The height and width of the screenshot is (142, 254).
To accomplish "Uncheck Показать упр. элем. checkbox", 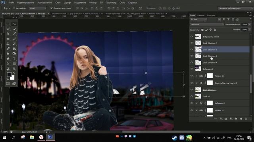I will (x=52, y=8).
